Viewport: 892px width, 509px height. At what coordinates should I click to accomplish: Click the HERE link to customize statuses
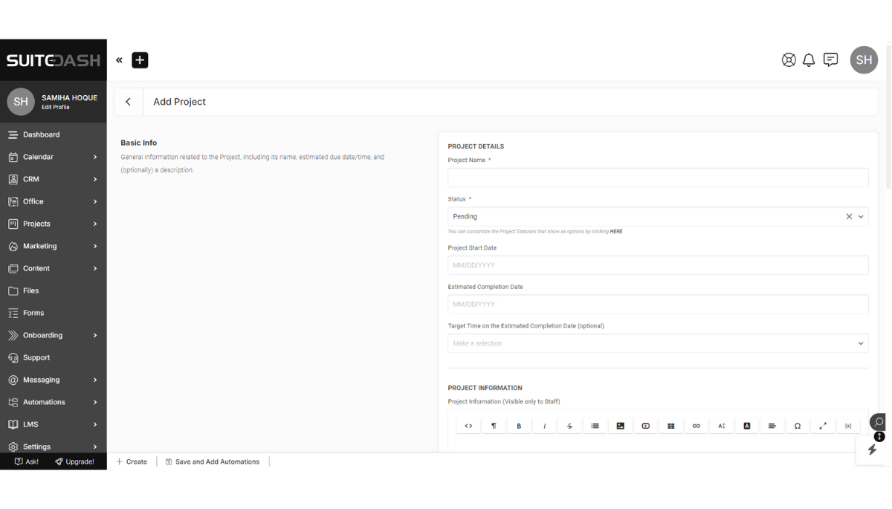(x=615, y=231)
